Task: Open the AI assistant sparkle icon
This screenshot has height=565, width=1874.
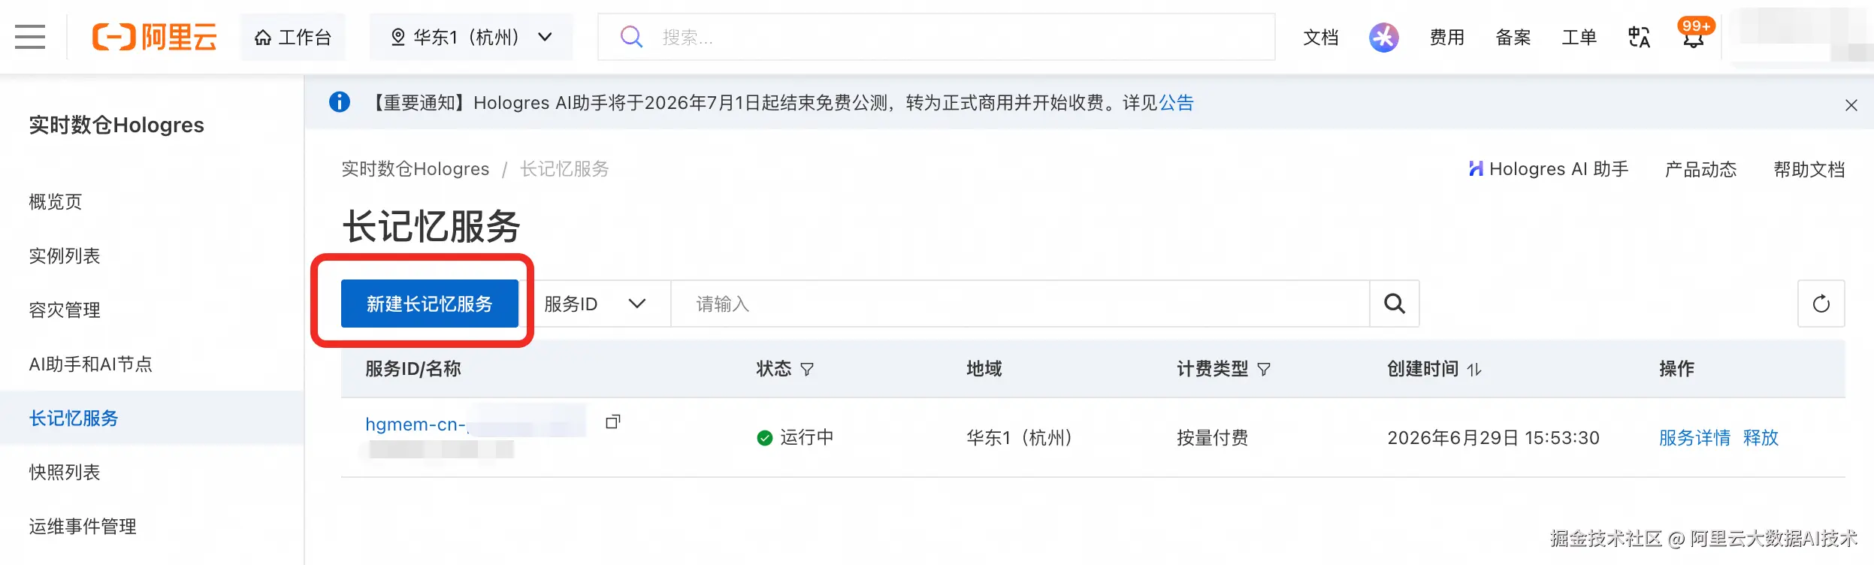Action: [1383, 37]
